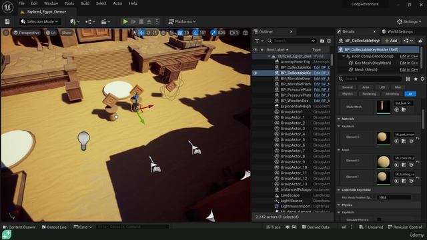Close the Outliner panel tab
Screen dimensions: 427x240
pyautogui.click(x=291, y=31)
